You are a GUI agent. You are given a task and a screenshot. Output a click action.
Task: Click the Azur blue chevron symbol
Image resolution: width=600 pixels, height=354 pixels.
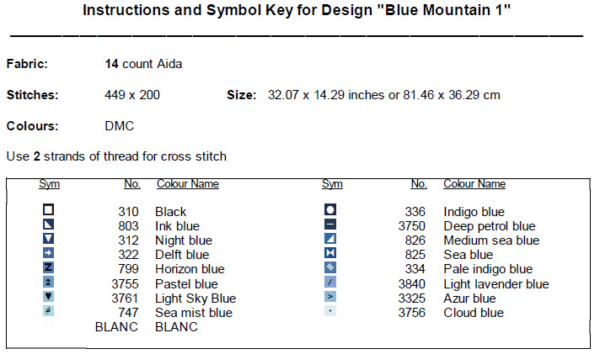point(330,298)
